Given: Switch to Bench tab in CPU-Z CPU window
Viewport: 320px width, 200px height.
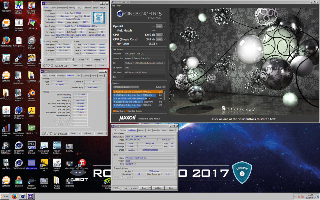Looking at the screenshot, I should point(95,8).
